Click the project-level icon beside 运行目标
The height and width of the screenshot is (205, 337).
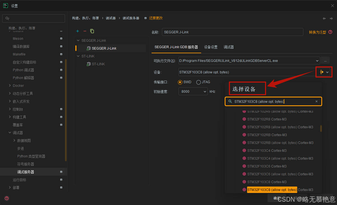pyautogui.click(x=61, y=180)
